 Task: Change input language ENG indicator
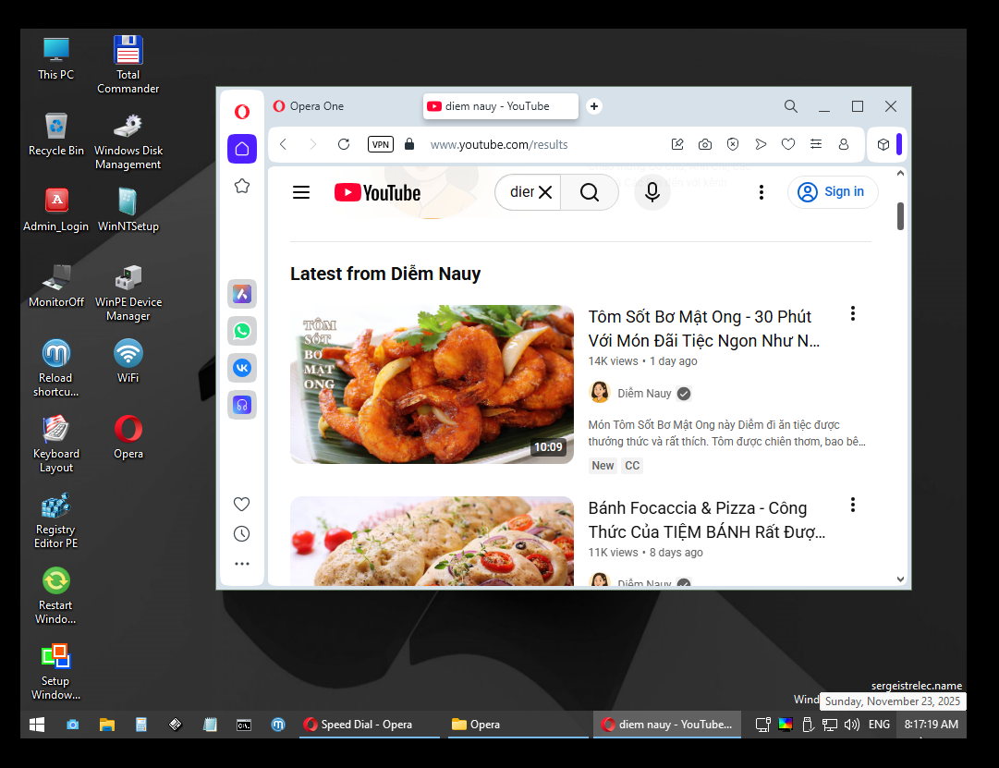click(879, 725)
